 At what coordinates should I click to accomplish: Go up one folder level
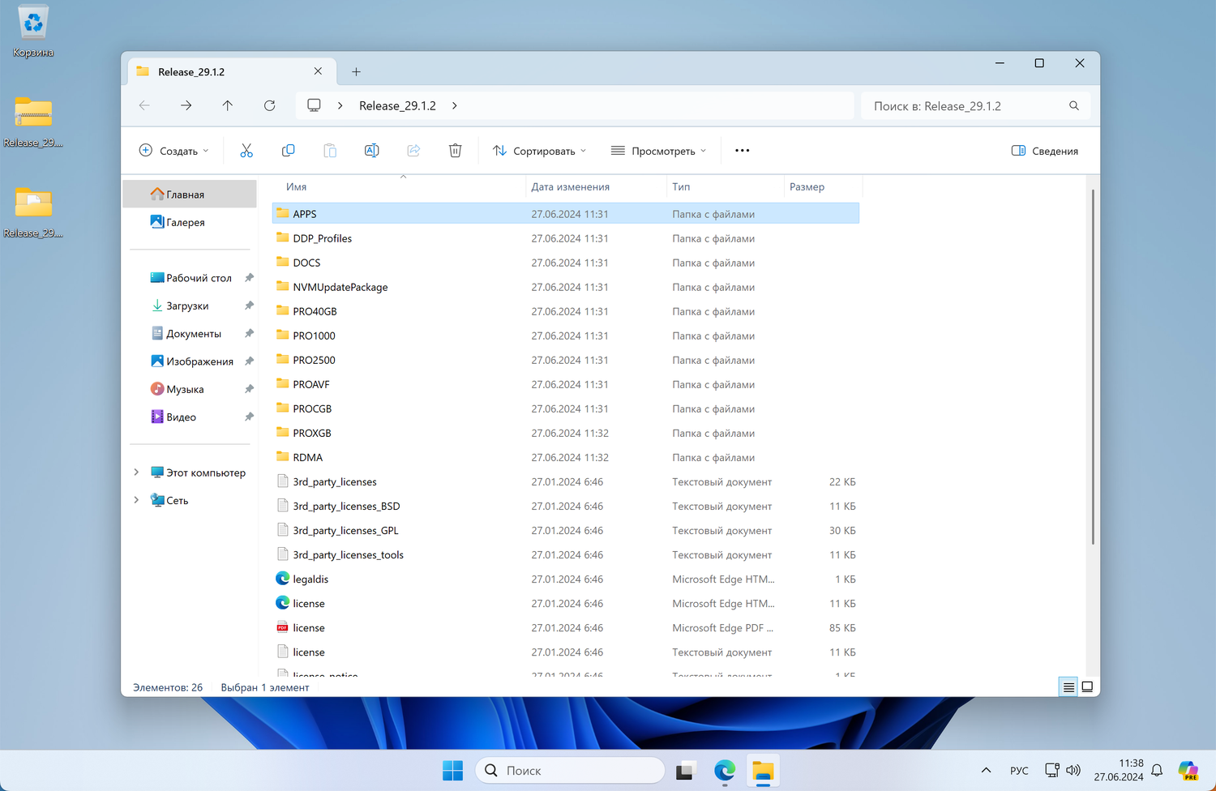coord(228,105)
